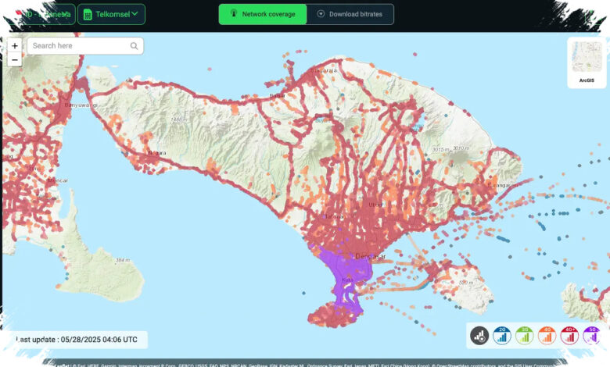Image resolution: width=610 pixels, height=367 pixels.
Task: Zoom in the map with plus button
Action: click(x=15, y=46)
